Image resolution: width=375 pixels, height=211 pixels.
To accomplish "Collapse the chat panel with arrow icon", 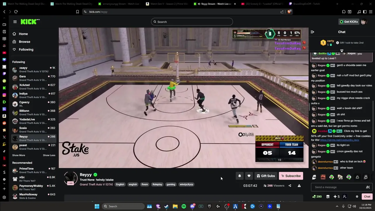I will [x=312, y=32].
